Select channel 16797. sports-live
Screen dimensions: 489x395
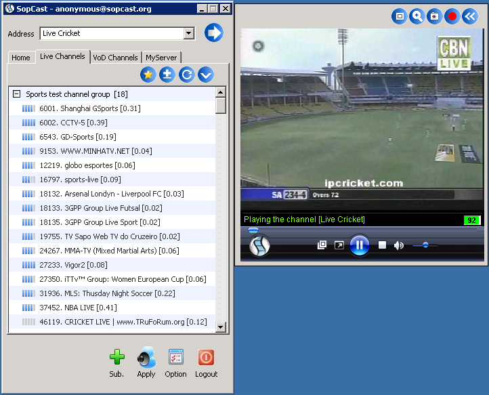(112, 180)
